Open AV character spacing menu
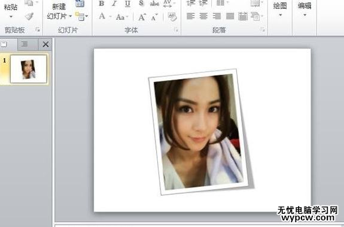The height and width of the screenshot is (227, 344). [169, 3]
